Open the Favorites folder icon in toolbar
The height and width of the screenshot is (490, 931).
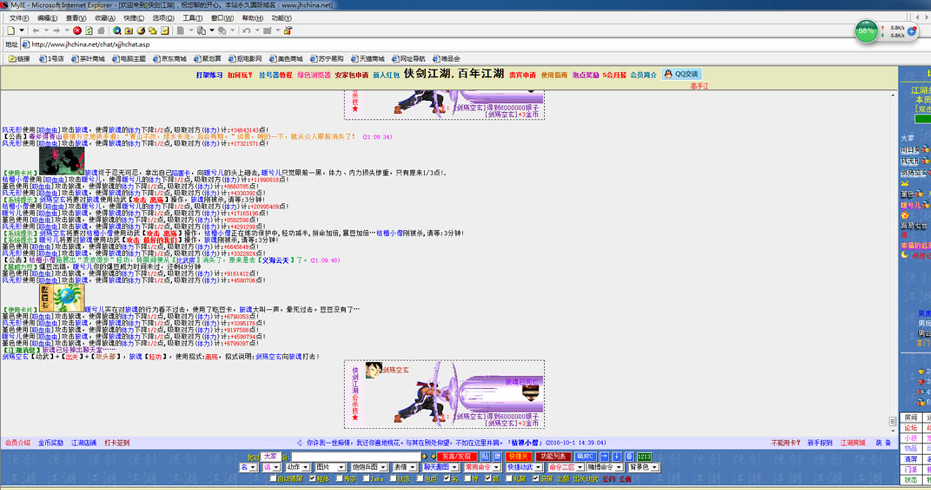[129, 31]
